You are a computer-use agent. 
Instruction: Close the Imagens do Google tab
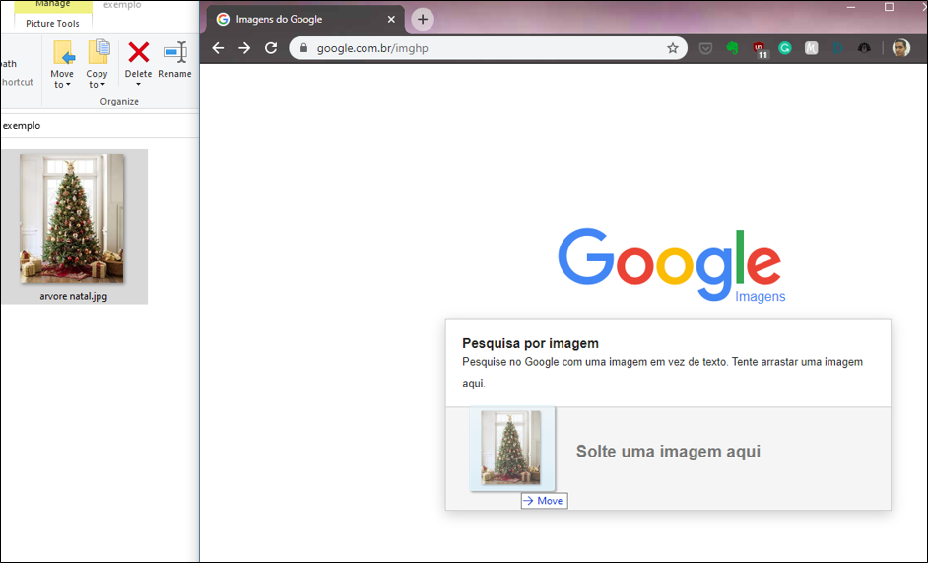[x=391, y=19]
